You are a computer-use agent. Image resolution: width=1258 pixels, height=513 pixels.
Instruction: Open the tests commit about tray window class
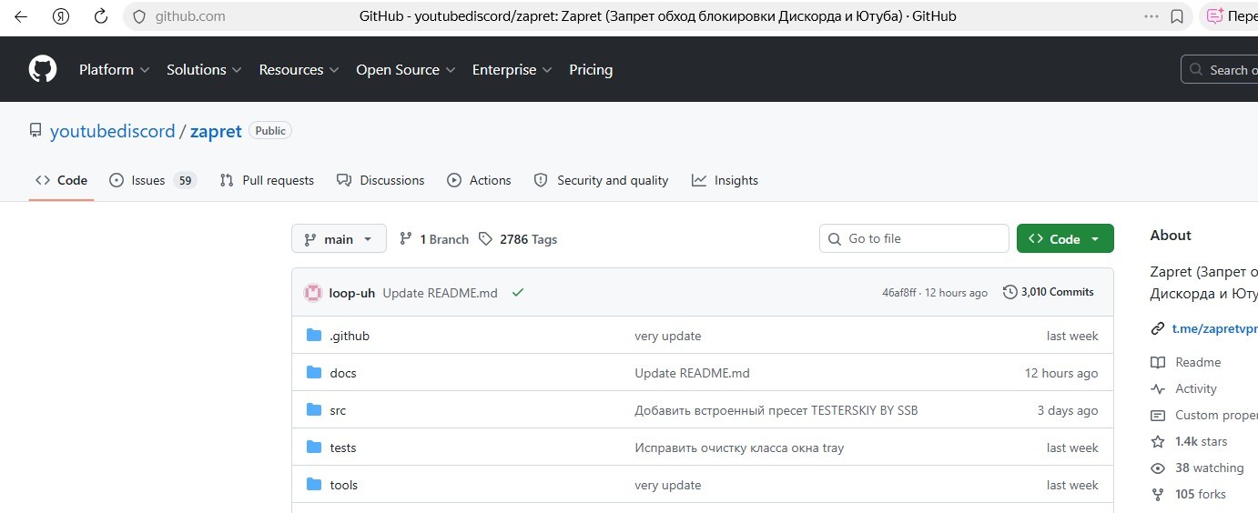pos(739,448)
